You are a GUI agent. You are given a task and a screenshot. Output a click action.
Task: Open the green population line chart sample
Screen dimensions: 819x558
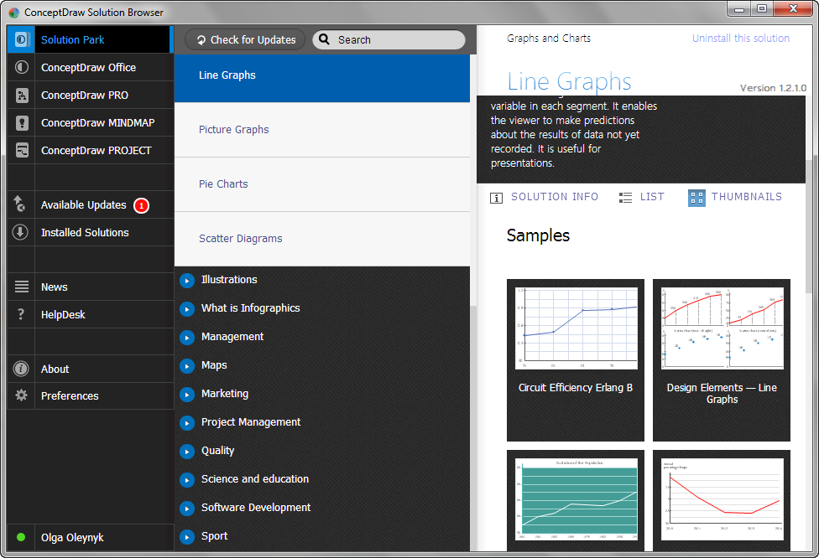pyautogui.click(x=575, y=500)
